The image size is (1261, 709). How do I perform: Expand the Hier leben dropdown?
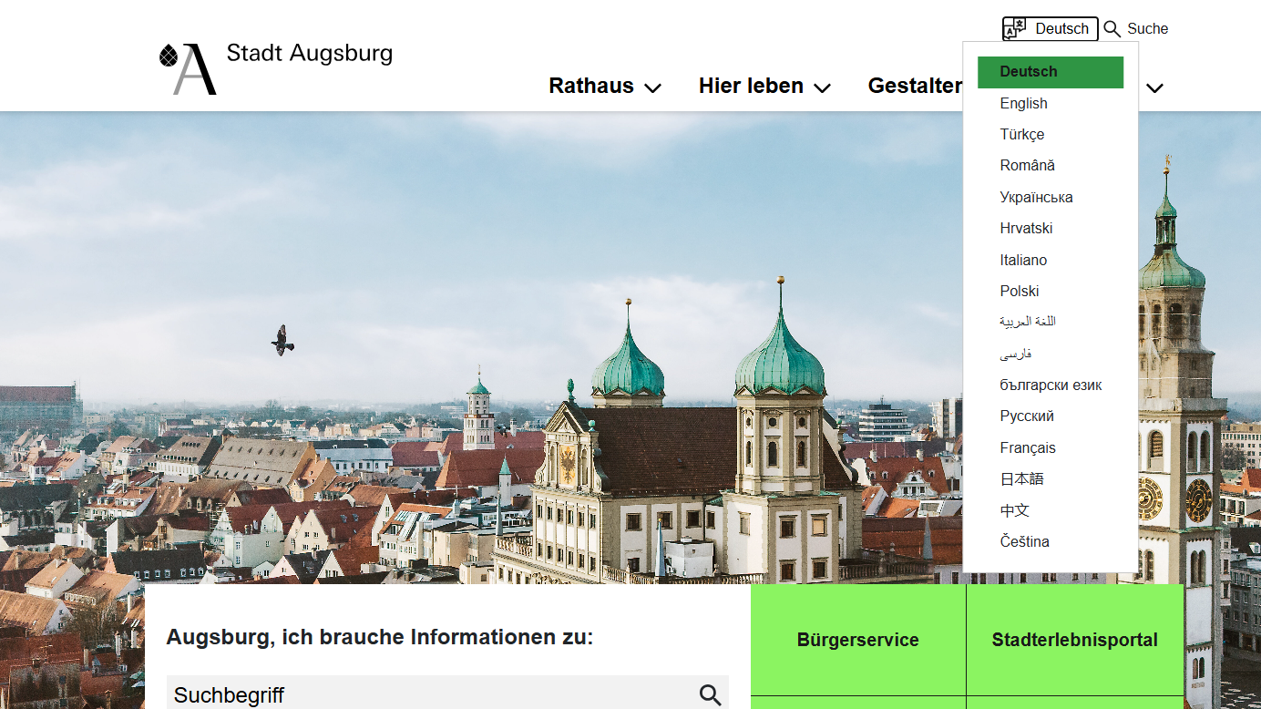coord(764,86)
